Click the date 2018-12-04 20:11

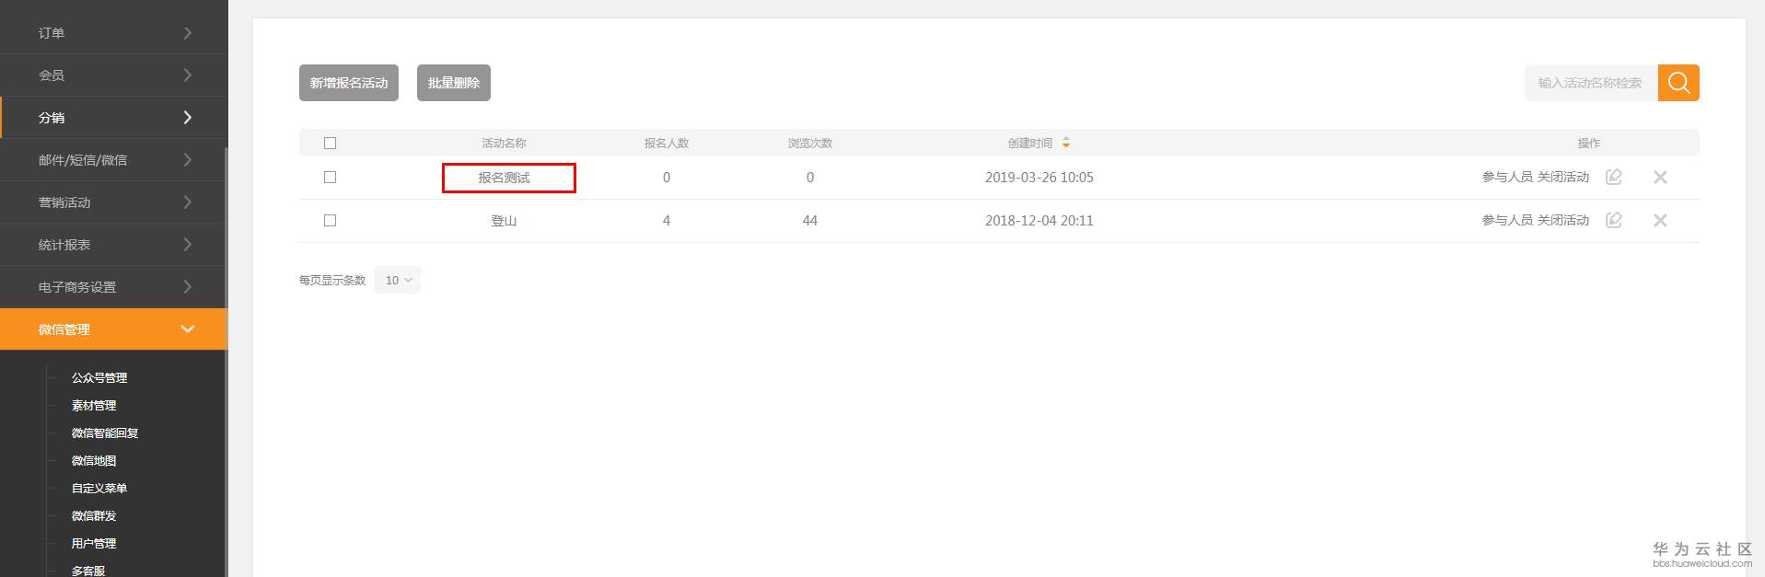click(1039, 220)
